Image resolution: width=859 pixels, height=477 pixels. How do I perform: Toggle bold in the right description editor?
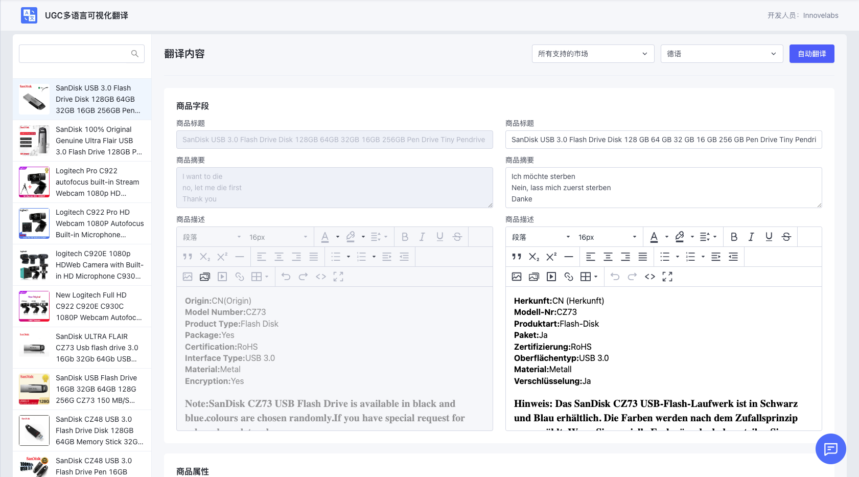click(734, 237)
